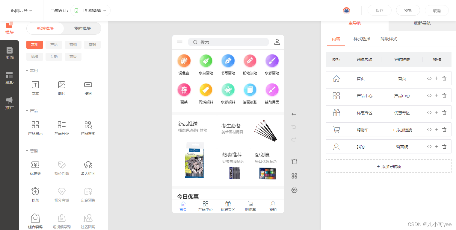
Task: Select the 秒杀 module
Action: tap(35, 195)
